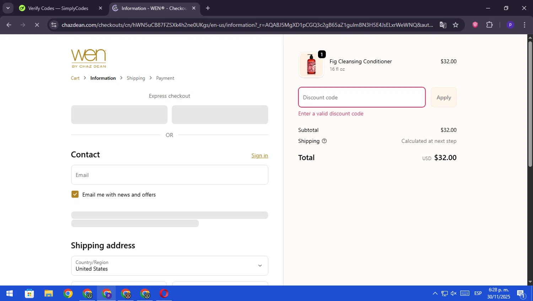Open Chrome's three-dot menu
Viewport: 533px width, 301px height.
point(524,25)
